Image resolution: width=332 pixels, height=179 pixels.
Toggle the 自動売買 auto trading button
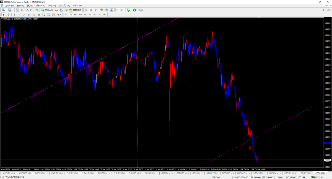click(x=75, y=10)
